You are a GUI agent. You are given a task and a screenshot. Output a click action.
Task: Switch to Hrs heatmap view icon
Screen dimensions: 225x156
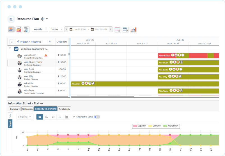point(19,29)
